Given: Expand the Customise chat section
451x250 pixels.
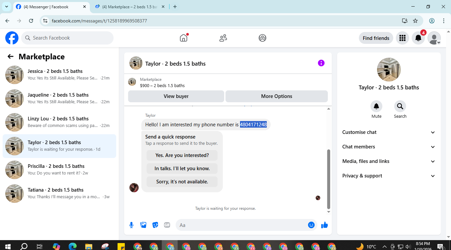Looking at the screenshot, I should [x=389, y=132].
